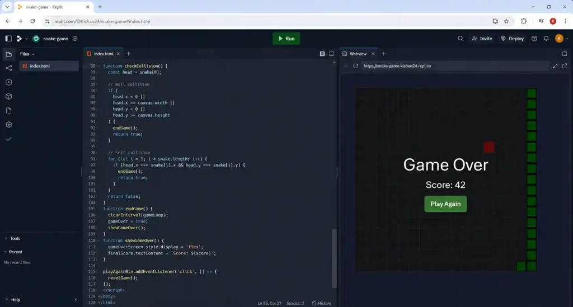Add a new tab beside index.html
This screenshot has width=573, height=307.
click(128, 54)
